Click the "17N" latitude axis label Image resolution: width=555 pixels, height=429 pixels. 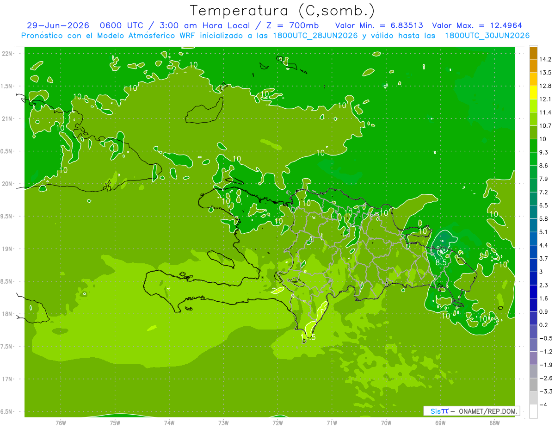tap(7, 379)
